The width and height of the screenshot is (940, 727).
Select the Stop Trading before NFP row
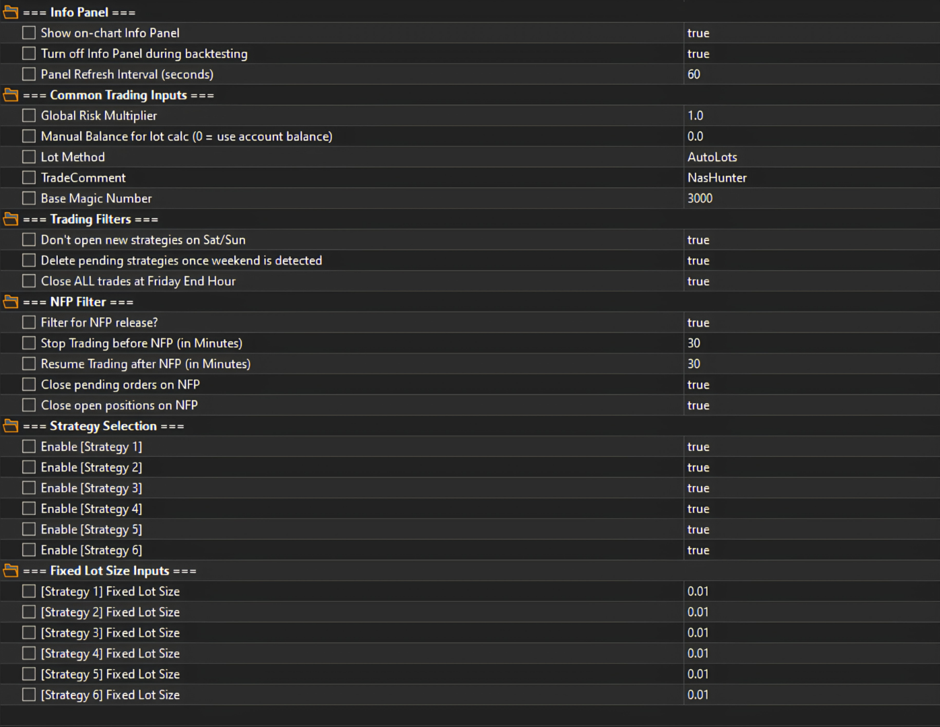click(470, 343)
